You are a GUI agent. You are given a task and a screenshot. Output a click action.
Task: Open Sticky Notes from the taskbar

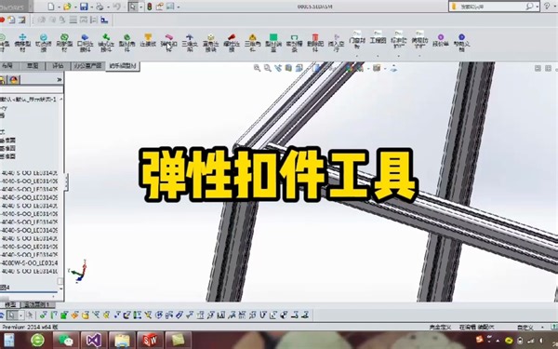point(178,340)
